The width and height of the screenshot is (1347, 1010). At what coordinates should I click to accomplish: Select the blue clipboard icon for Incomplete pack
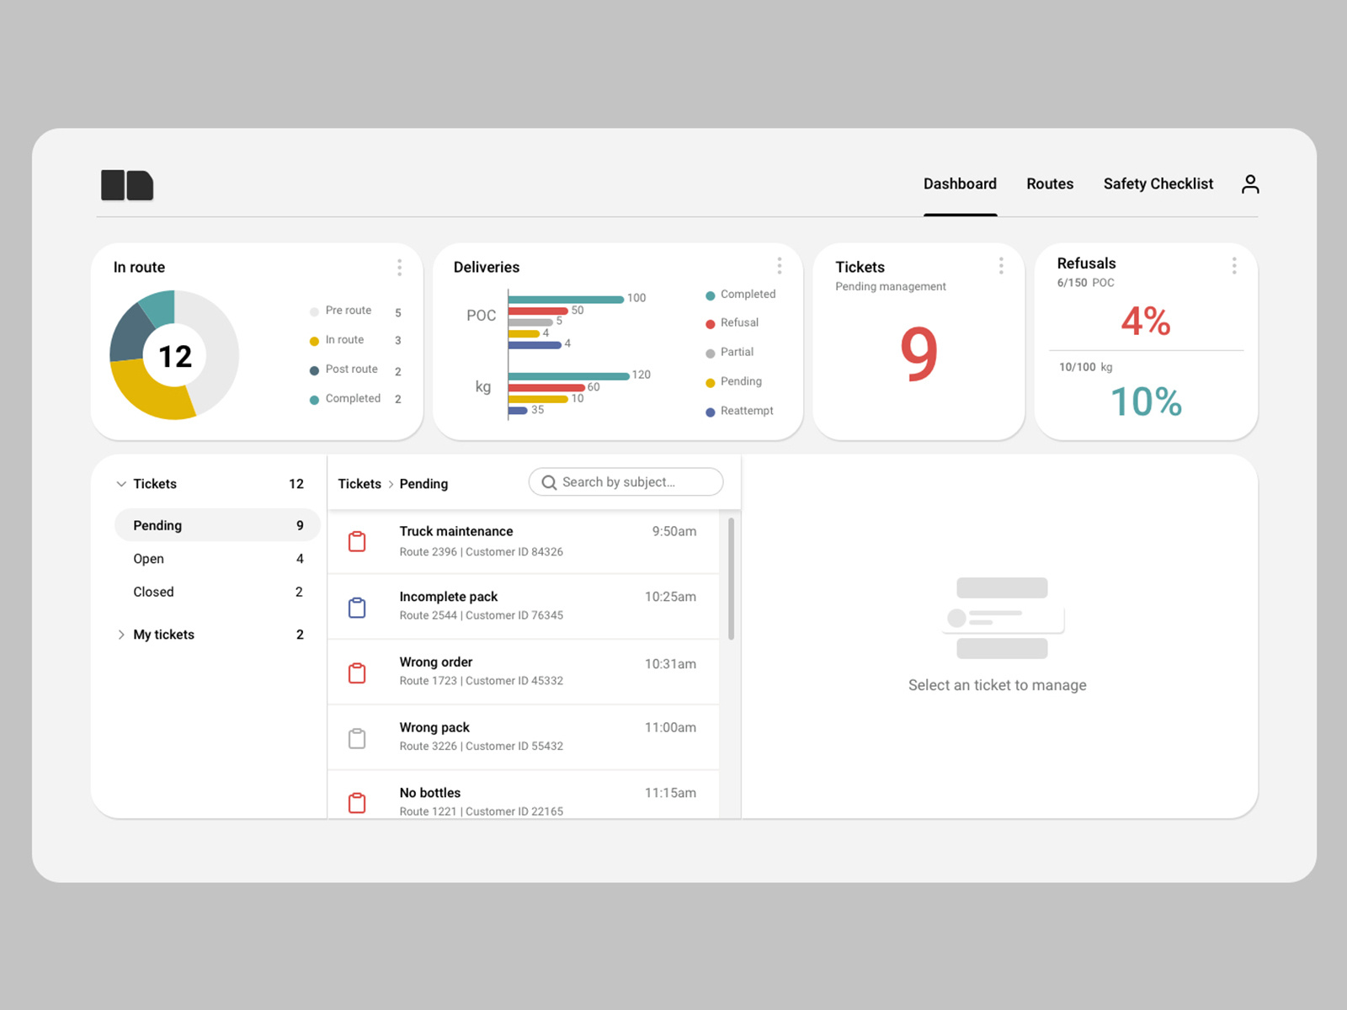tap(357, 607)
